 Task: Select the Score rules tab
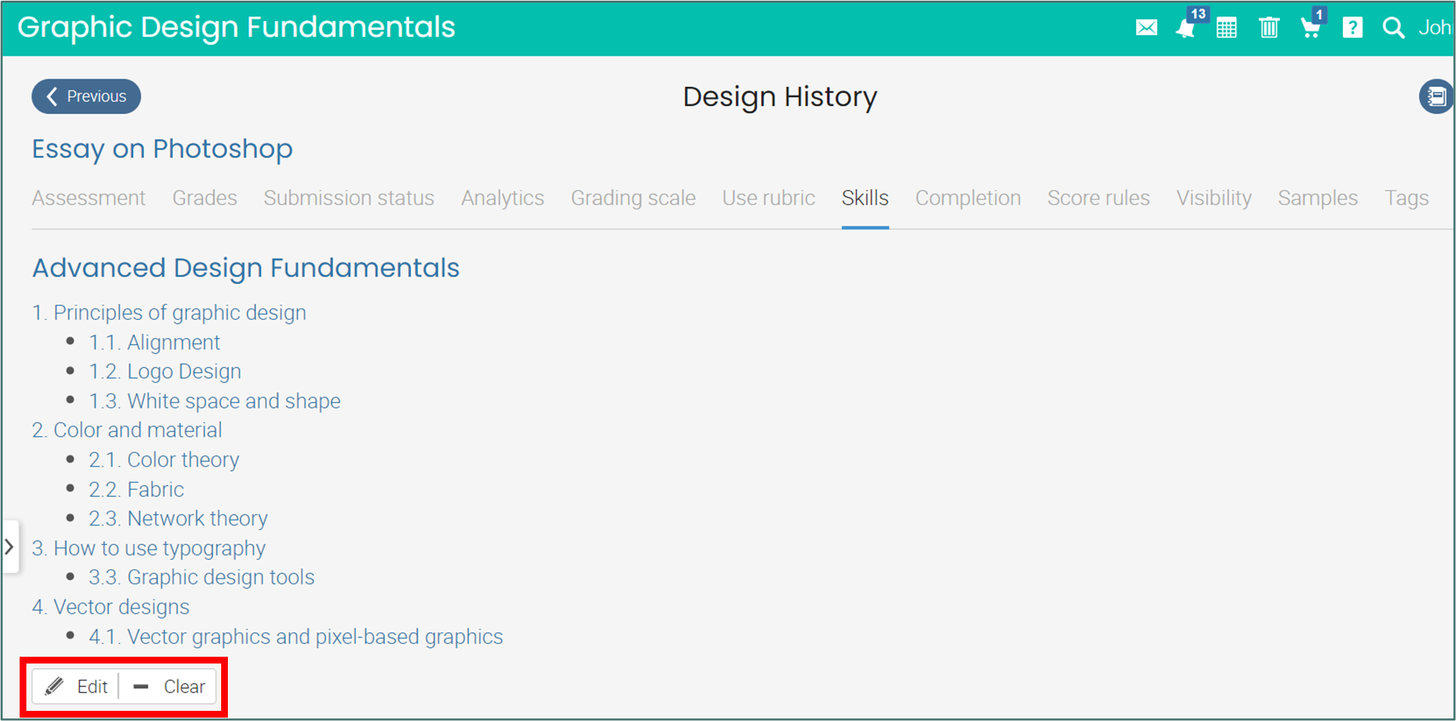coord(1098,197)
